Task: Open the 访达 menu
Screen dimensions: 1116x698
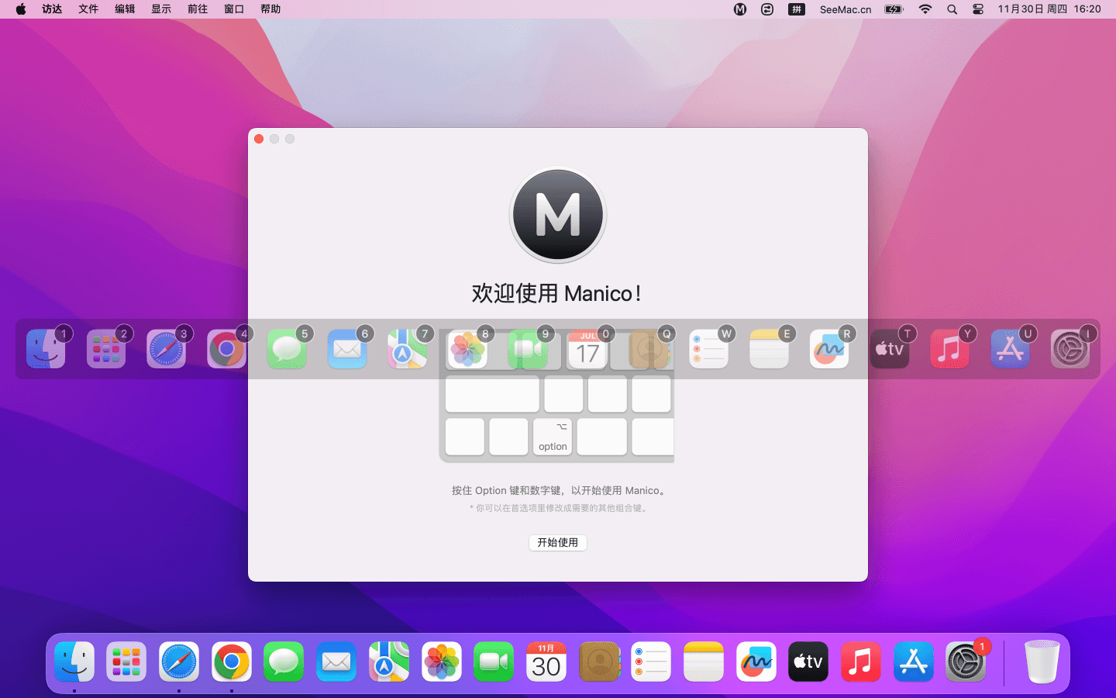Action: [x=52, y=9]
